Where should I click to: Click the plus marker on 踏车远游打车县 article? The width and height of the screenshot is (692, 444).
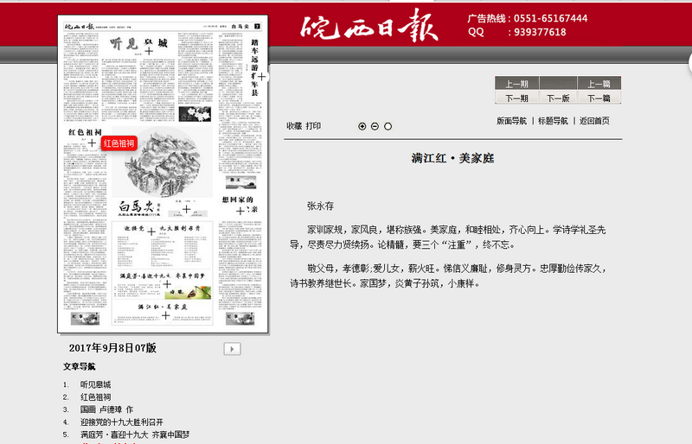261,78
